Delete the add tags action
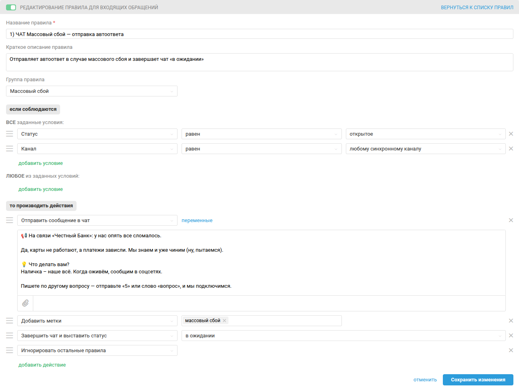Screen dimensions: 519x391 tap(511, 321)
